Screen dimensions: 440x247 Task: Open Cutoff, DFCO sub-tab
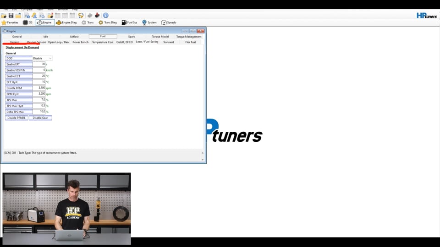(125, 42)
